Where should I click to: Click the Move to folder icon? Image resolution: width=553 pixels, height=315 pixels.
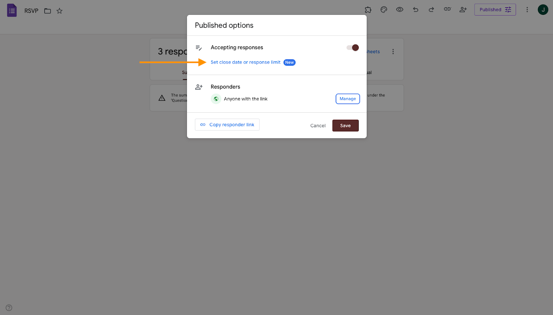pyautogui.click(x=47, y=11)
